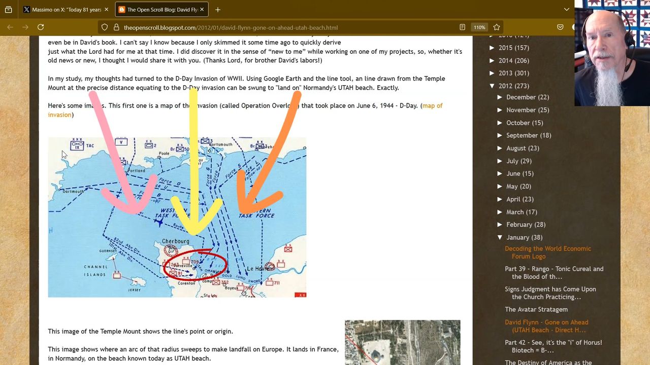Save page to Pocket icon
The height and width of the screenshot is (365, 650).
[x=560, y=27]
